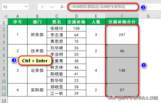
Task: Click the name cell 江一帆
Action: 57,93
